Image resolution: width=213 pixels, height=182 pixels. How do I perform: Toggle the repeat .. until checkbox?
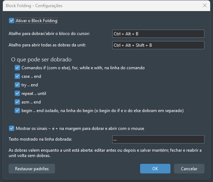17,93
